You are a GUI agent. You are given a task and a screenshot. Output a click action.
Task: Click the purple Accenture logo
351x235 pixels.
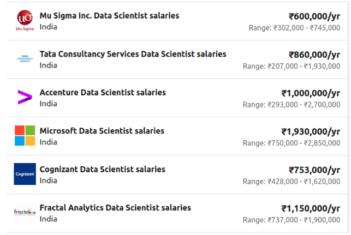point(25,98)
